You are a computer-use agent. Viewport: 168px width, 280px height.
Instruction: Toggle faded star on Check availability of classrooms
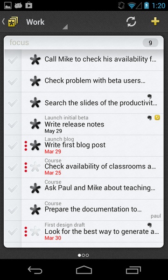[35, 167]
